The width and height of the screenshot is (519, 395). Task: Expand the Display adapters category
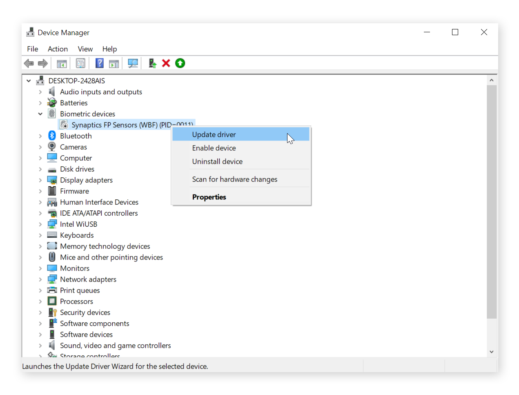click(40, 180)
